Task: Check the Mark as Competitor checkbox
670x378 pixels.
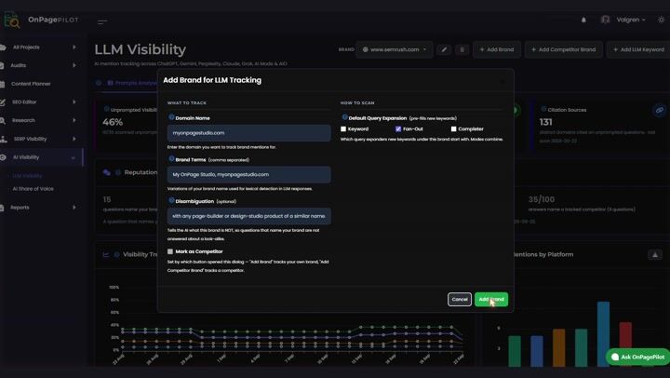Action: click(170, 251)
